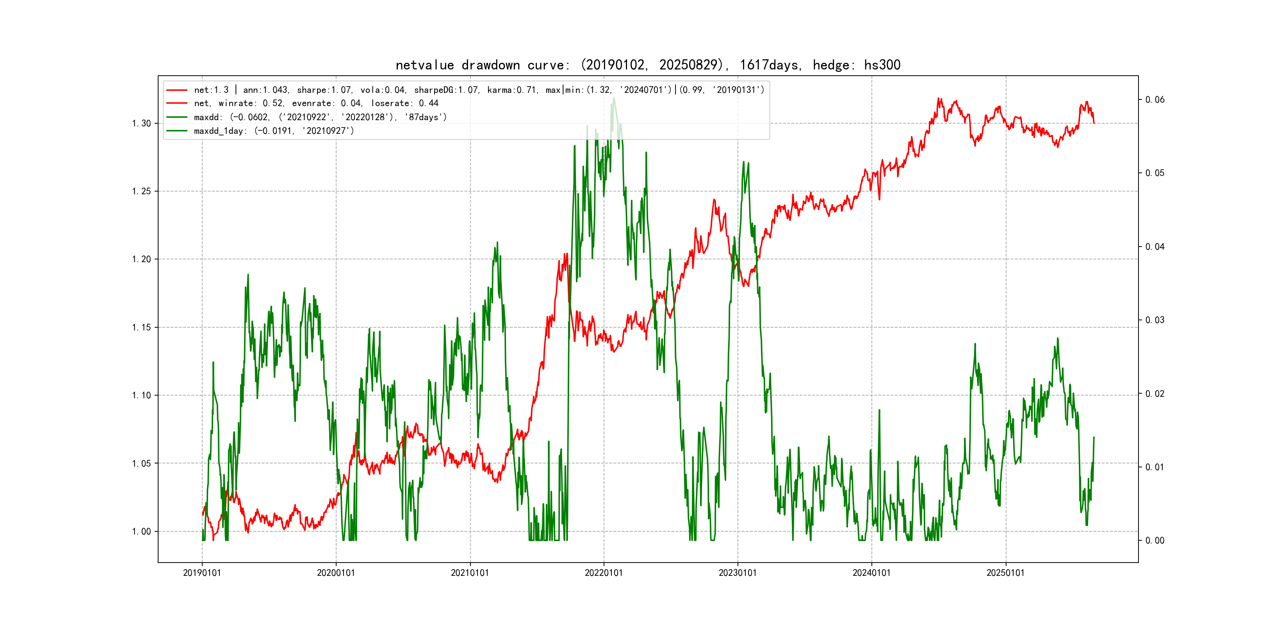Click the 1.15 left axis tick label
Screen dimensions: 1265x632
pyautogui.click(x=141, y=327)
